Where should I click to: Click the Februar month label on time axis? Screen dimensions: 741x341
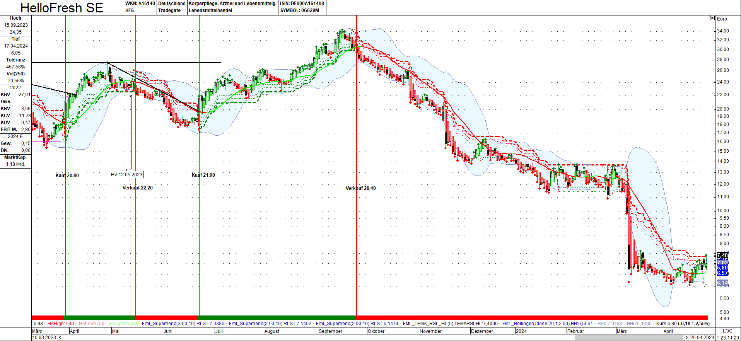pos(575,331)
